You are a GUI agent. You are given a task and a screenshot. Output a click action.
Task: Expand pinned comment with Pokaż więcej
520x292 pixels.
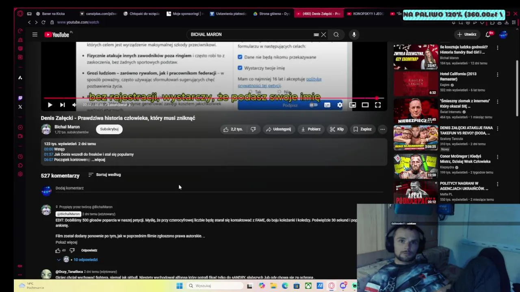66,242
